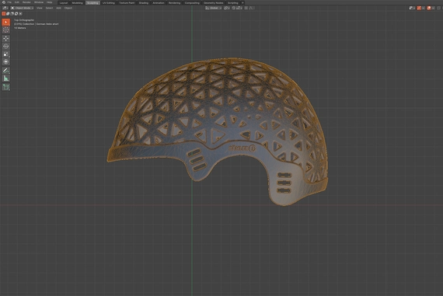The image size is (443, 296).
Task: Open the editor type selector icon
Action: (x=5, y=8)
